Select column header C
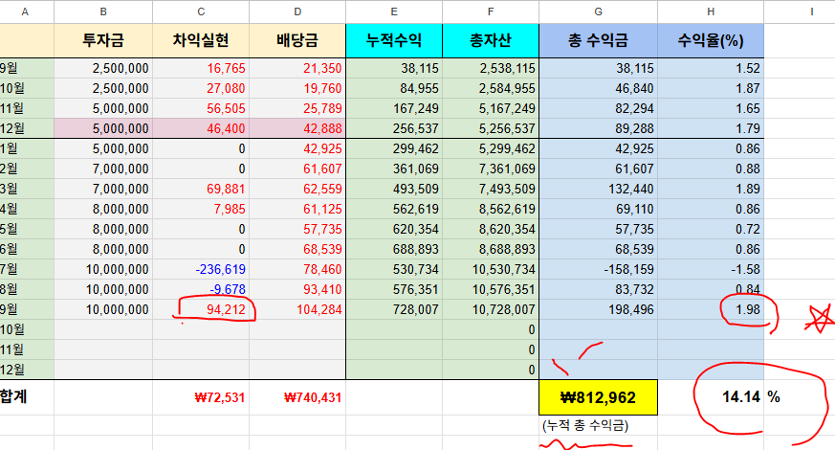The image size is (835, 450). (201, 11)
